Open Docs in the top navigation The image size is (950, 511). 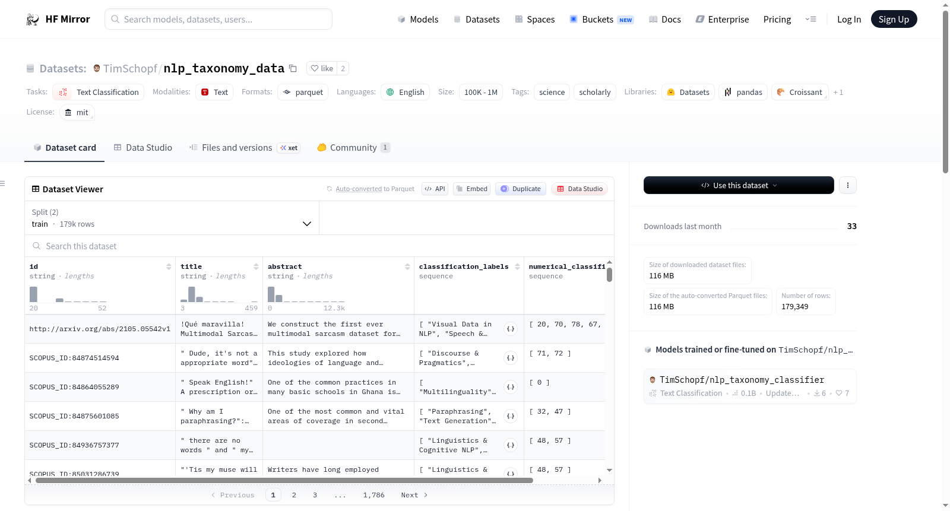tap(665, 20)
